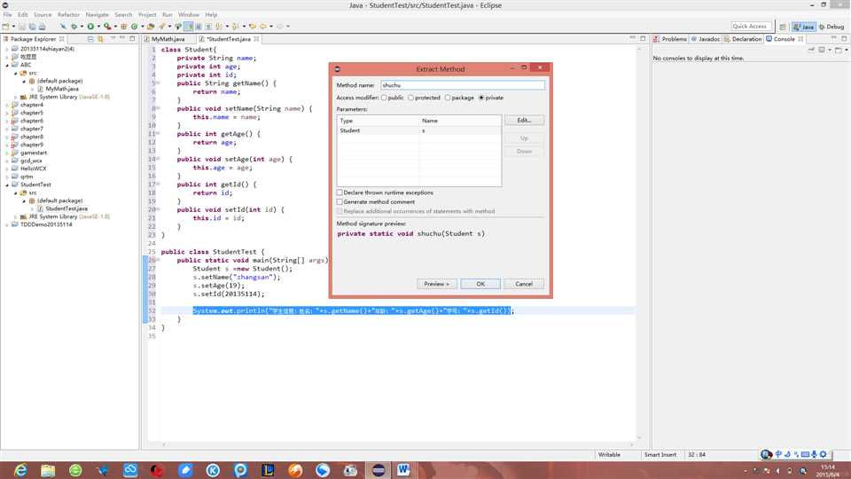Expand the chapter4 project tree node
The width and height of the screenshot is (851, 479).
(x=7, y=106)
